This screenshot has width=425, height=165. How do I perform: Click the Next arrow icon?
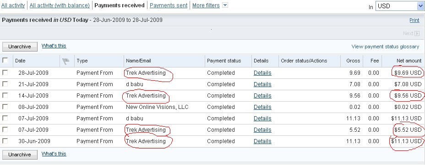tap(417, 33)
